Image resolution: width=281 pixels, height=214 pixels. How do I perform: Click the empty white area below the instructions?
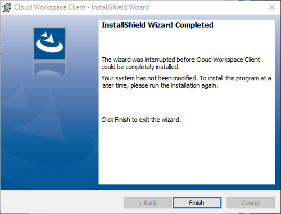187,153
